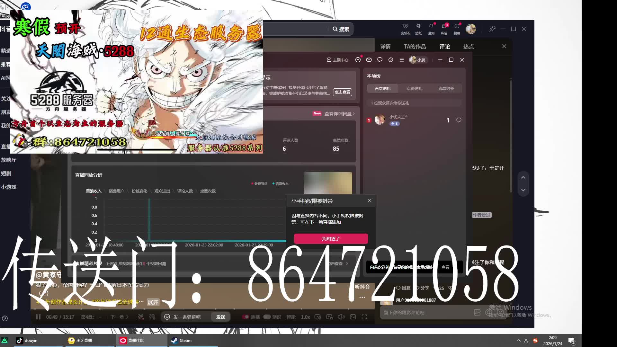Image resolution: width=617 pixels, height=347 pixels.
Task: Expand the video description via 展开
Action: click(x=153, y=302)
